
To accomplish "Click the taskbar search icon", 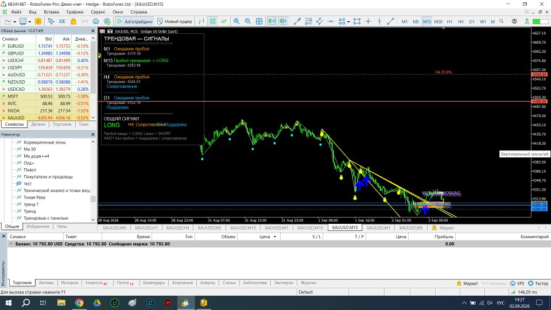I will click(x=26, y=303).
